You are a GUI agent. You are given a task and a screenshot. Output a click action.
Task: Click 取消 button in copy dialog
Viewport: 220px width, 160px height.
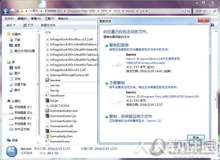pos(196,137)
